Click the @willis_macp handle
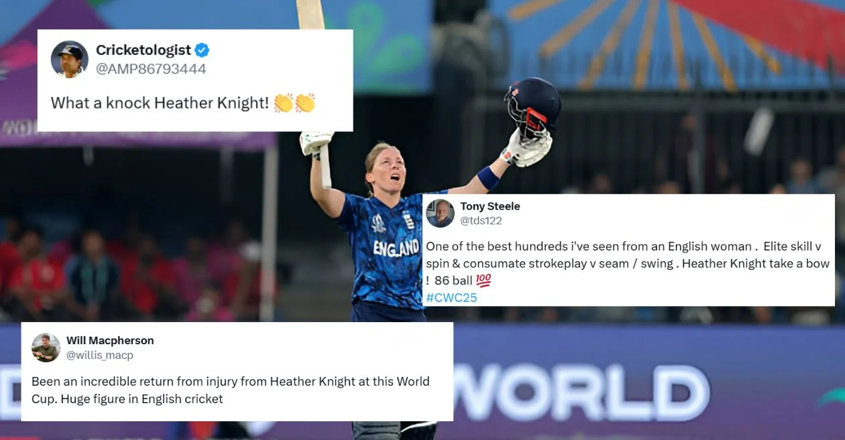The image size is (845, 440). coord(100,355)
